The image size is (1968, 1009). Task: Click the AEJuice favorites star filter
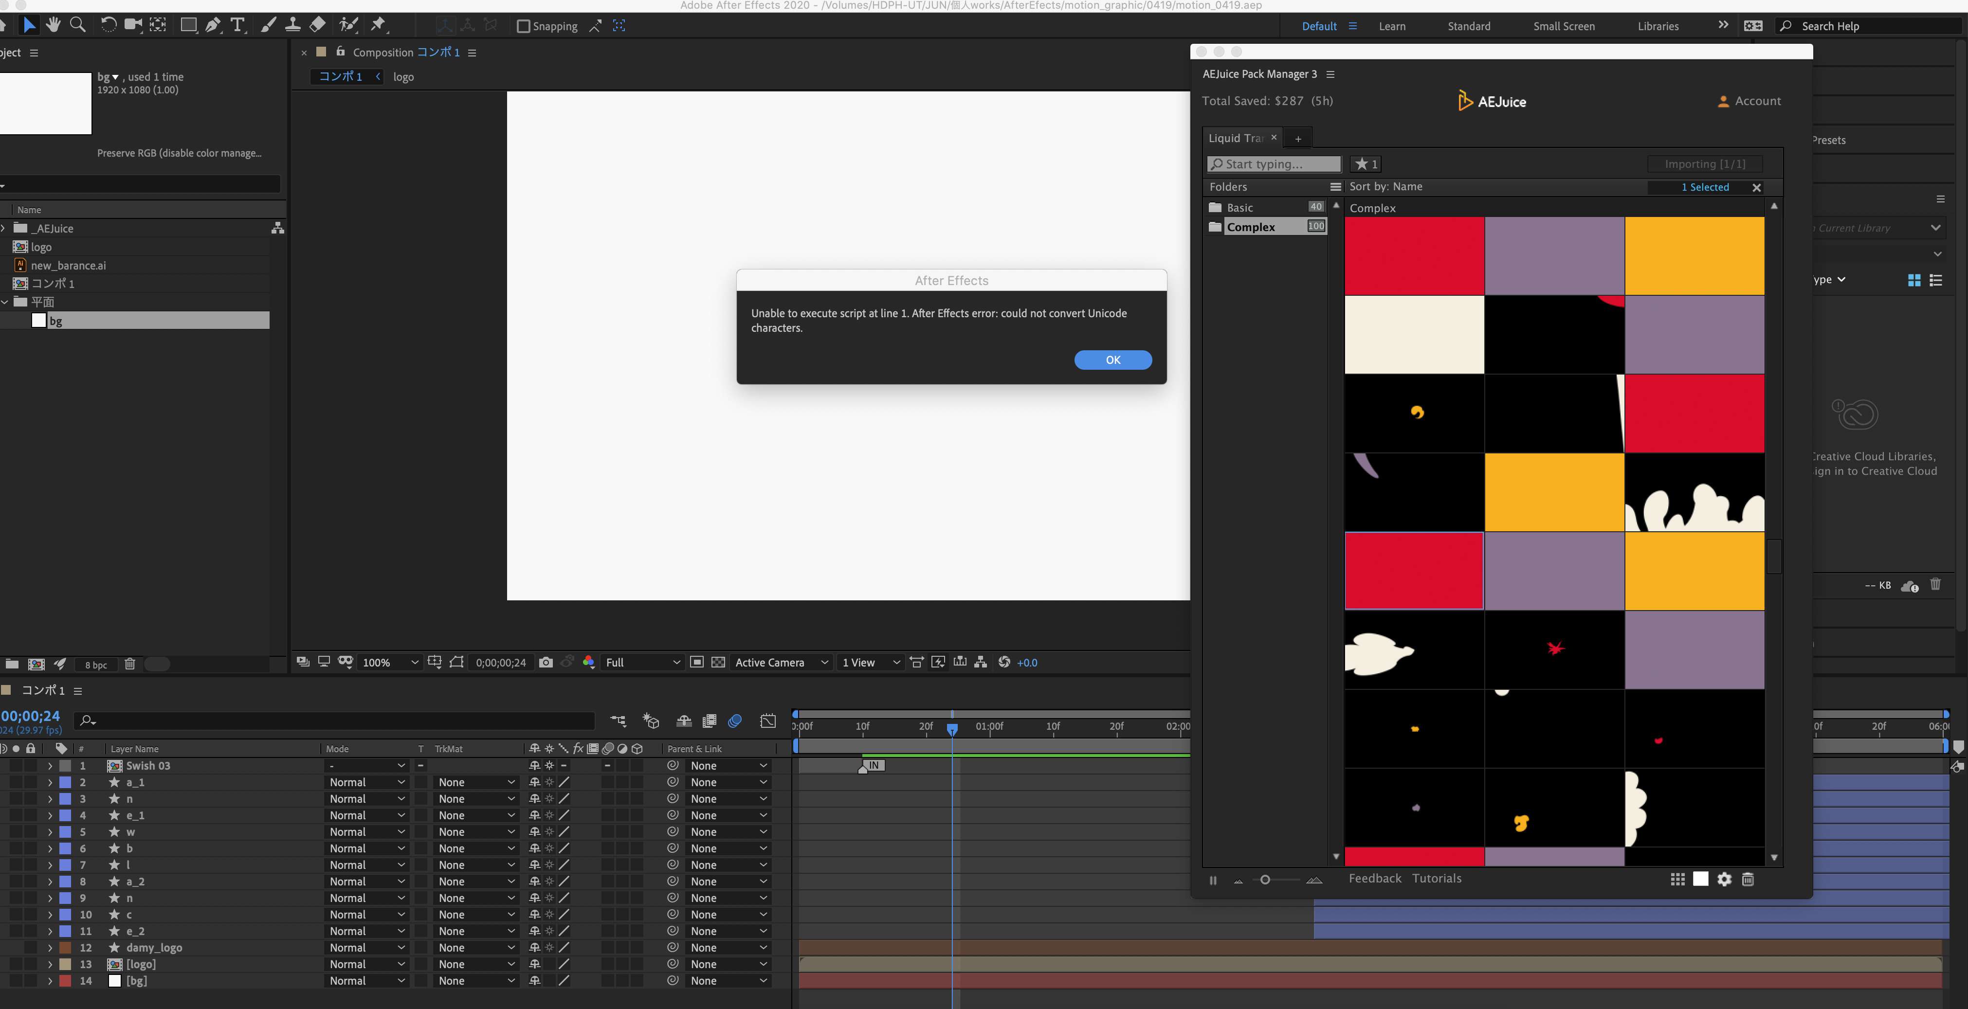pos(1365,164)
